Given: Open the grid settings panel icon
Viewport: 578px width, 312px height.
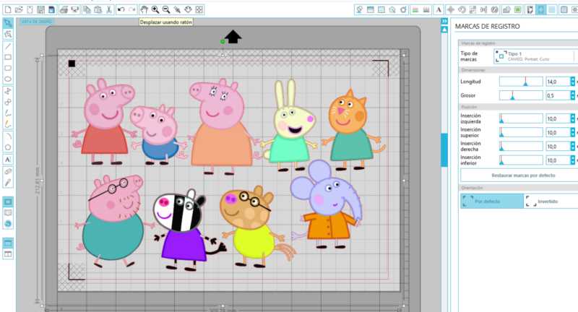Looking at the screenshot, I should [x=552, y=9].
